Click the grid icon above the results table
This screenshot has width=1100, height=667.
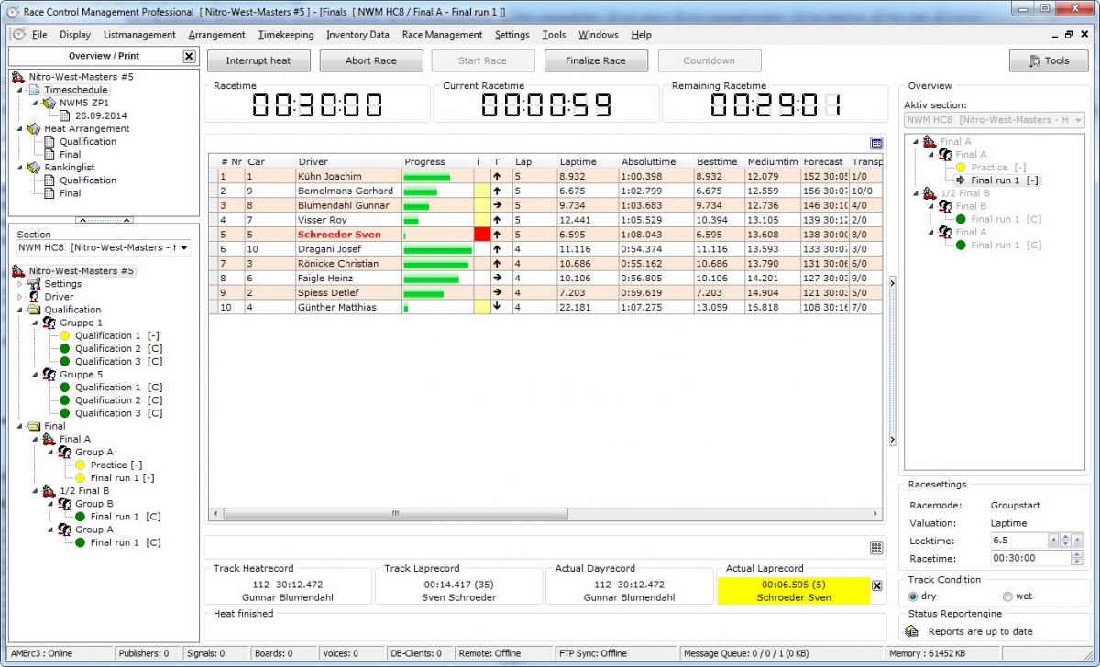click(x=876, y=144)
